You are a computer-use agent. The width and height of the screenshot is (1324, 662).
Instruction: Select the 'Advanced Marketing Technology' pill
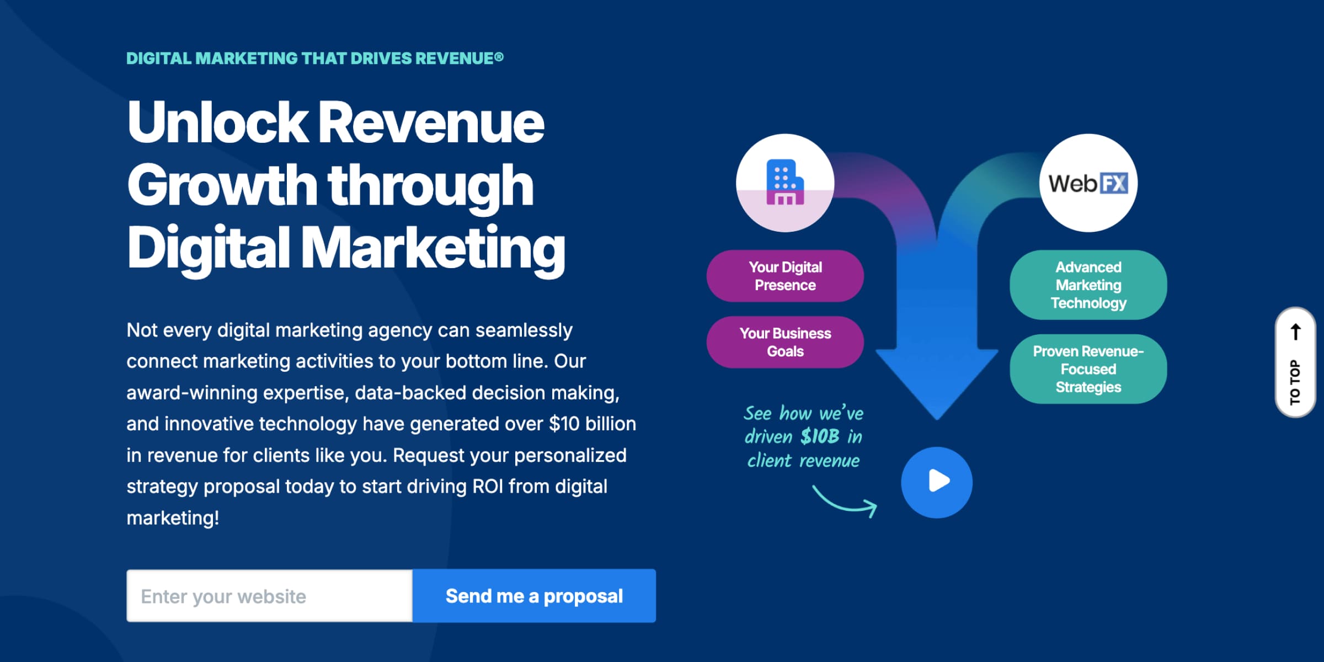pos(1088,285)
